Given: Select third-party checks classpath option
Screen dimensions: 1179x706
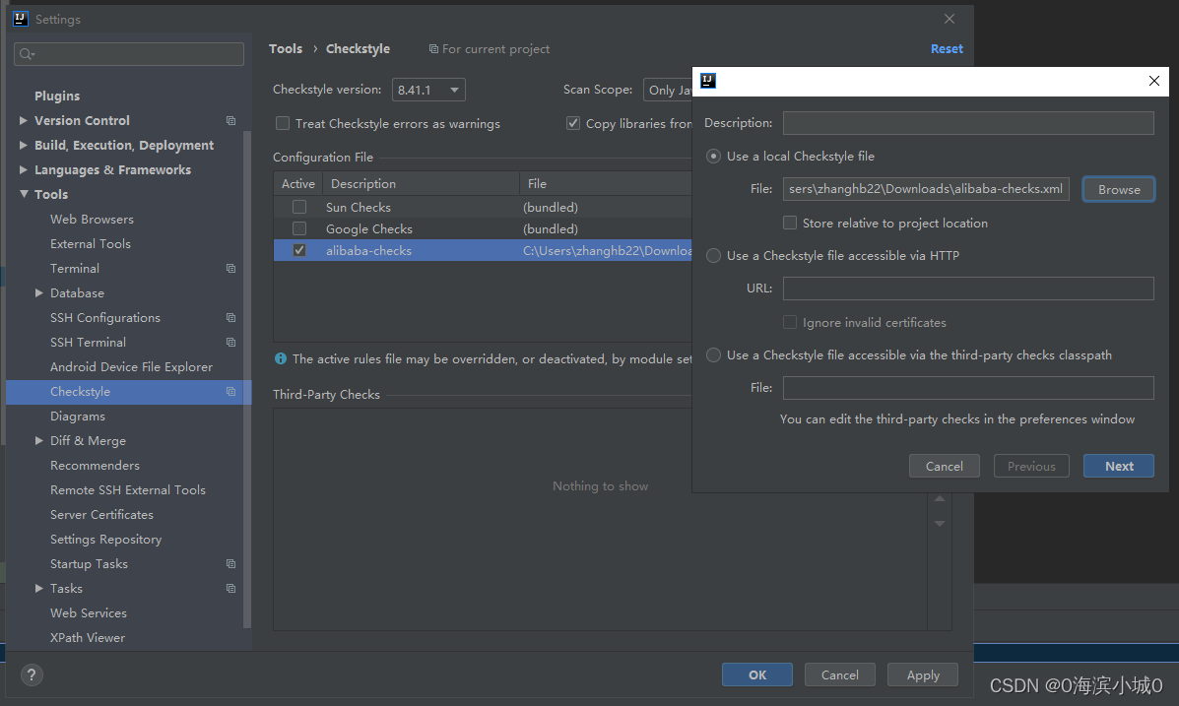Looking at the screenshot, I should [x=713, y=354].
